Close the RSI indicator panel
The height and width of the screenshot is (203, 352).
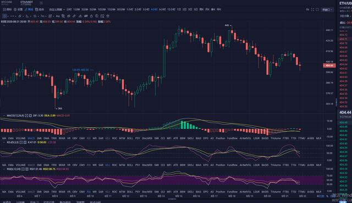coord(27,169)
